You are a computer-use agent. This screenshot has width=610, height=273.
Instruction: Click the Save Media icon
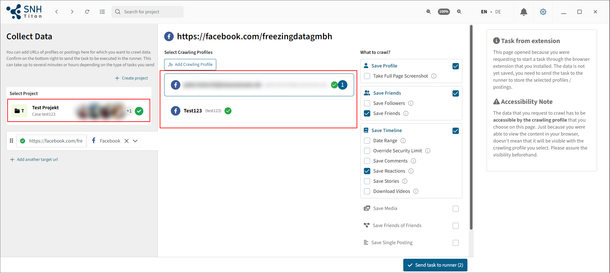coord(367,208)
